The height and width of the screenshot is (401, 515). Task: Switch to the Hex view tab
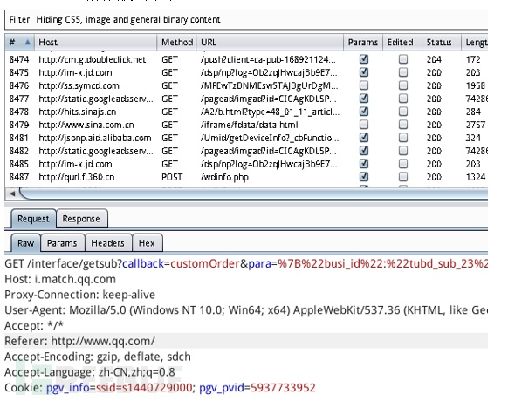[147, 243]
